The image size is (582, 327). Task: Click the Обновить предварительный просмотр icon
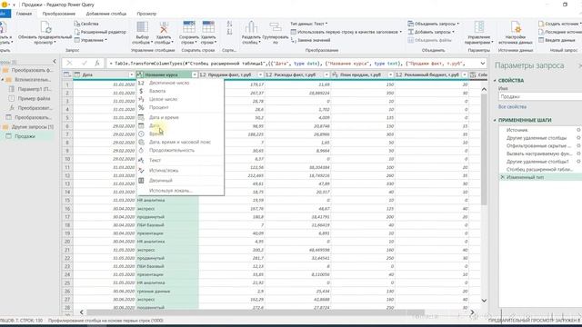point(45,27)
